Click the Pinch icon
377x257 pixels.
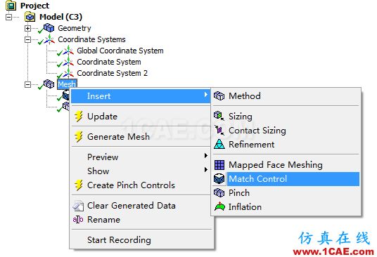[x=219, y=192]
